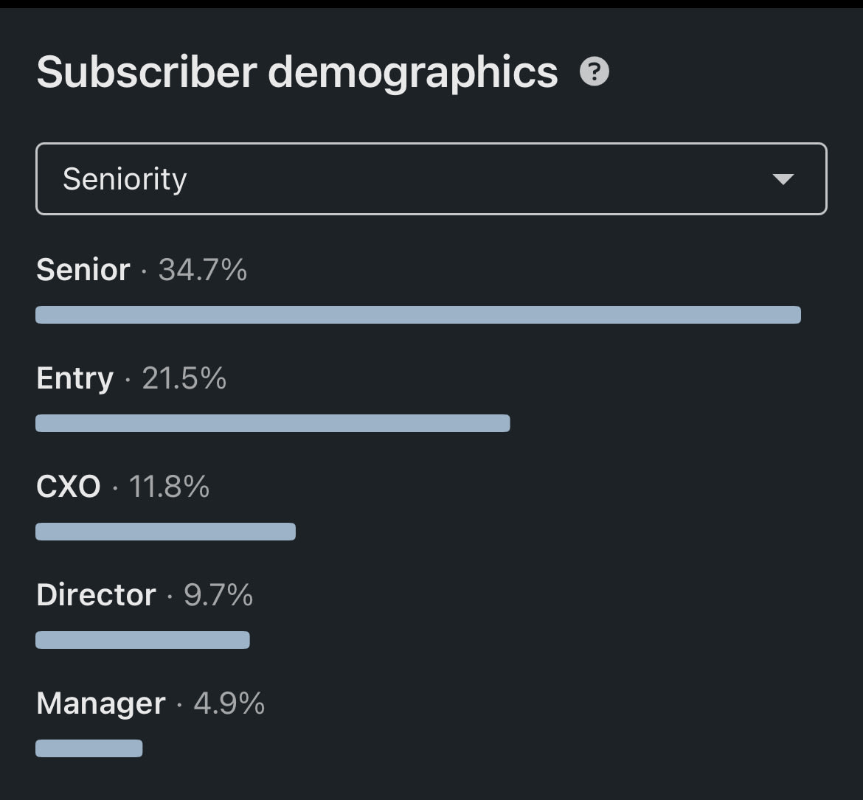Click the Seniority text in the selector
Image resolution: width=863 pixels, height=800 pixels.
pyautogui.click(x=125, y=179)
